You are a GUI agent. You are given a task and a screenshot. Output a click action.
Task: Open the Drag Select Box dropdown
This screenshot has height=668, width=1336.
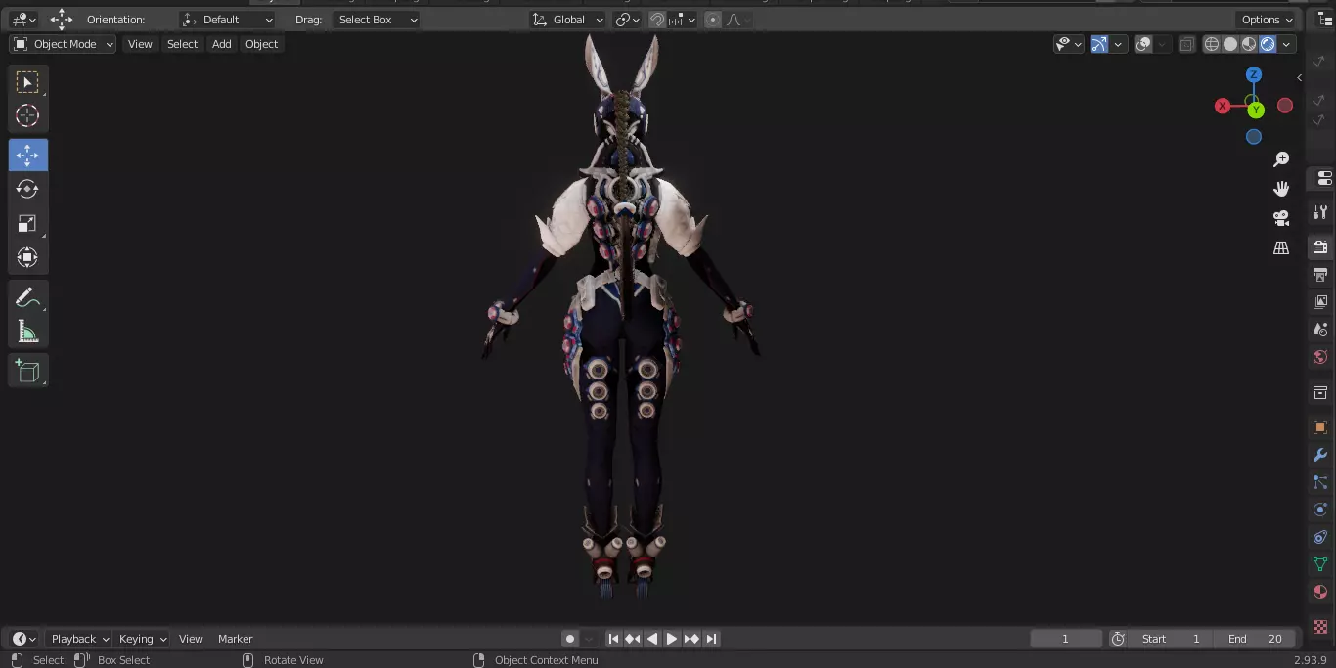click(x=377, y=20)
